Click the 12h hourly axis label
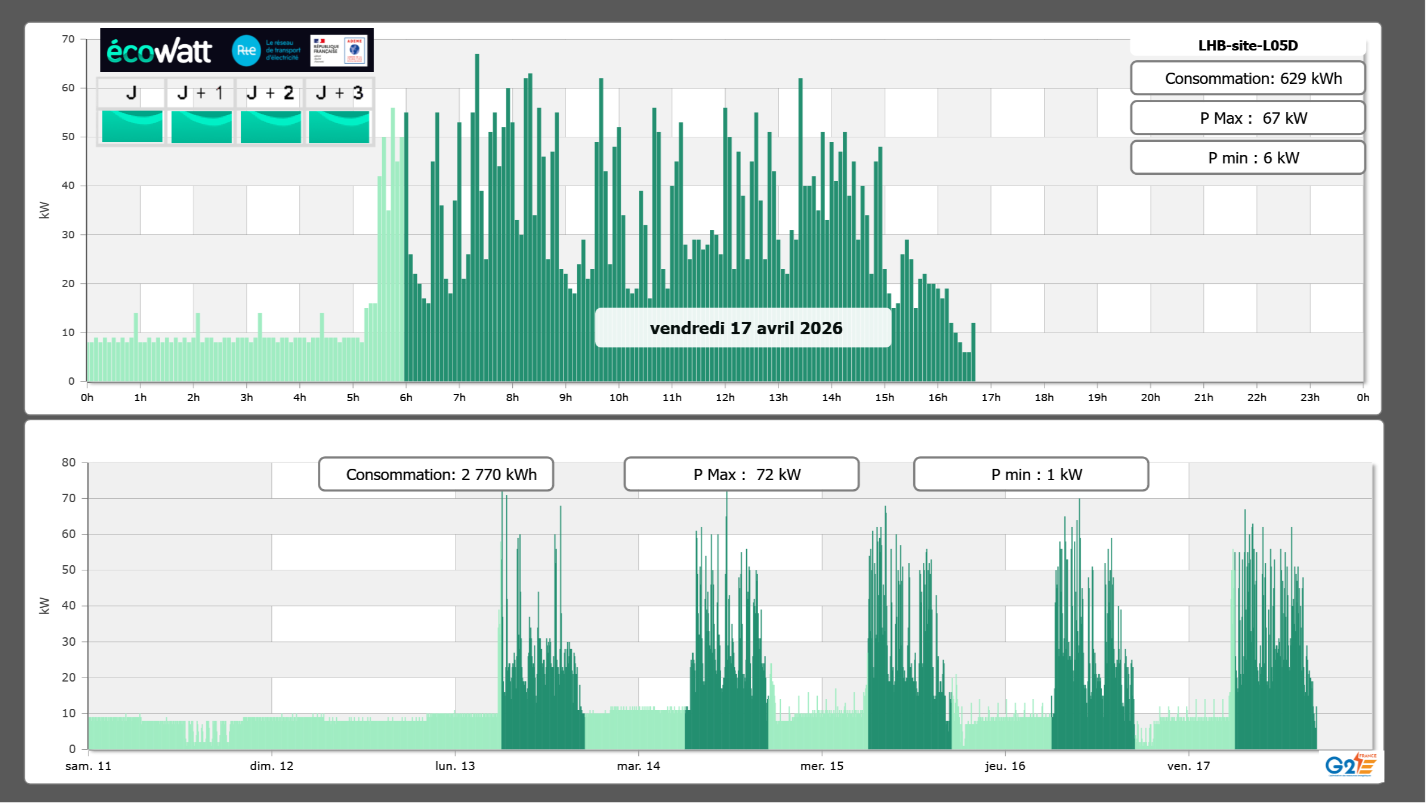Image resolution: width=1426 pixels, height=803 pixels. (x=725, y=398)
